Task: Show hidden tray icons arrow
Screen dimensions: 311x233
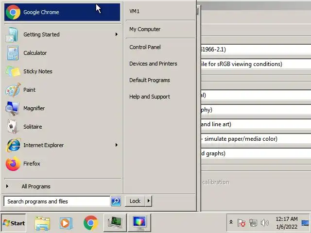Action: point(231,222)
